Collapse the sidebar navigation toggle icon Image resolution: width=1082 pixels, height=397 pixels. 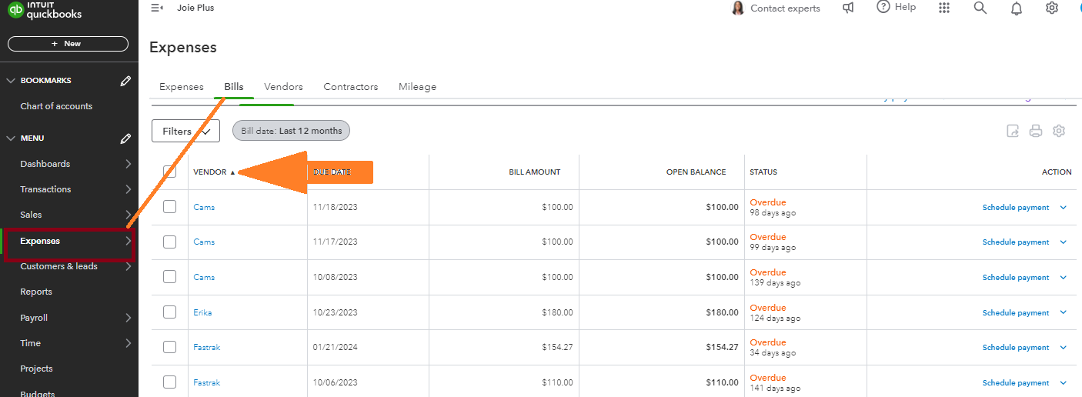[157, 8]
